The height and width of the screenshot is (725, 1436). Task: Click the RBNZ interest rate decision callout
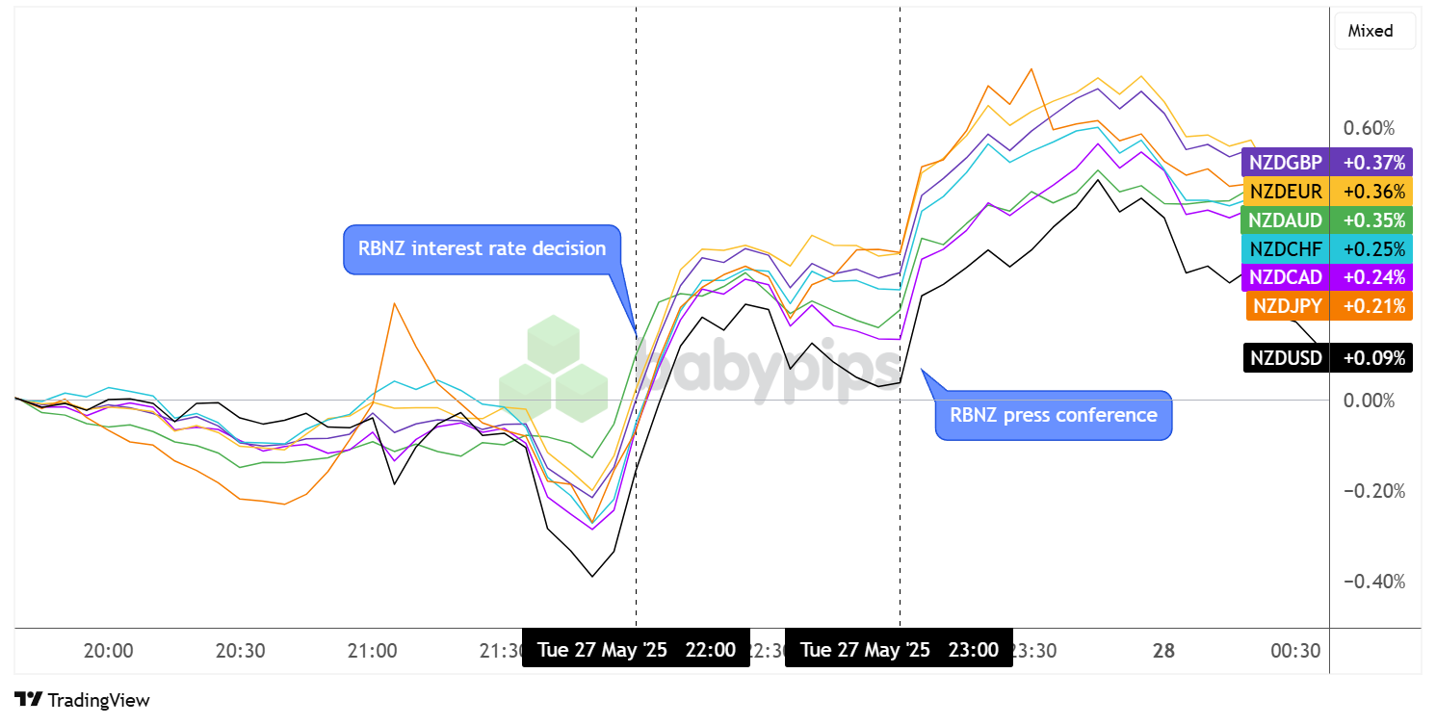pos(482,249)
